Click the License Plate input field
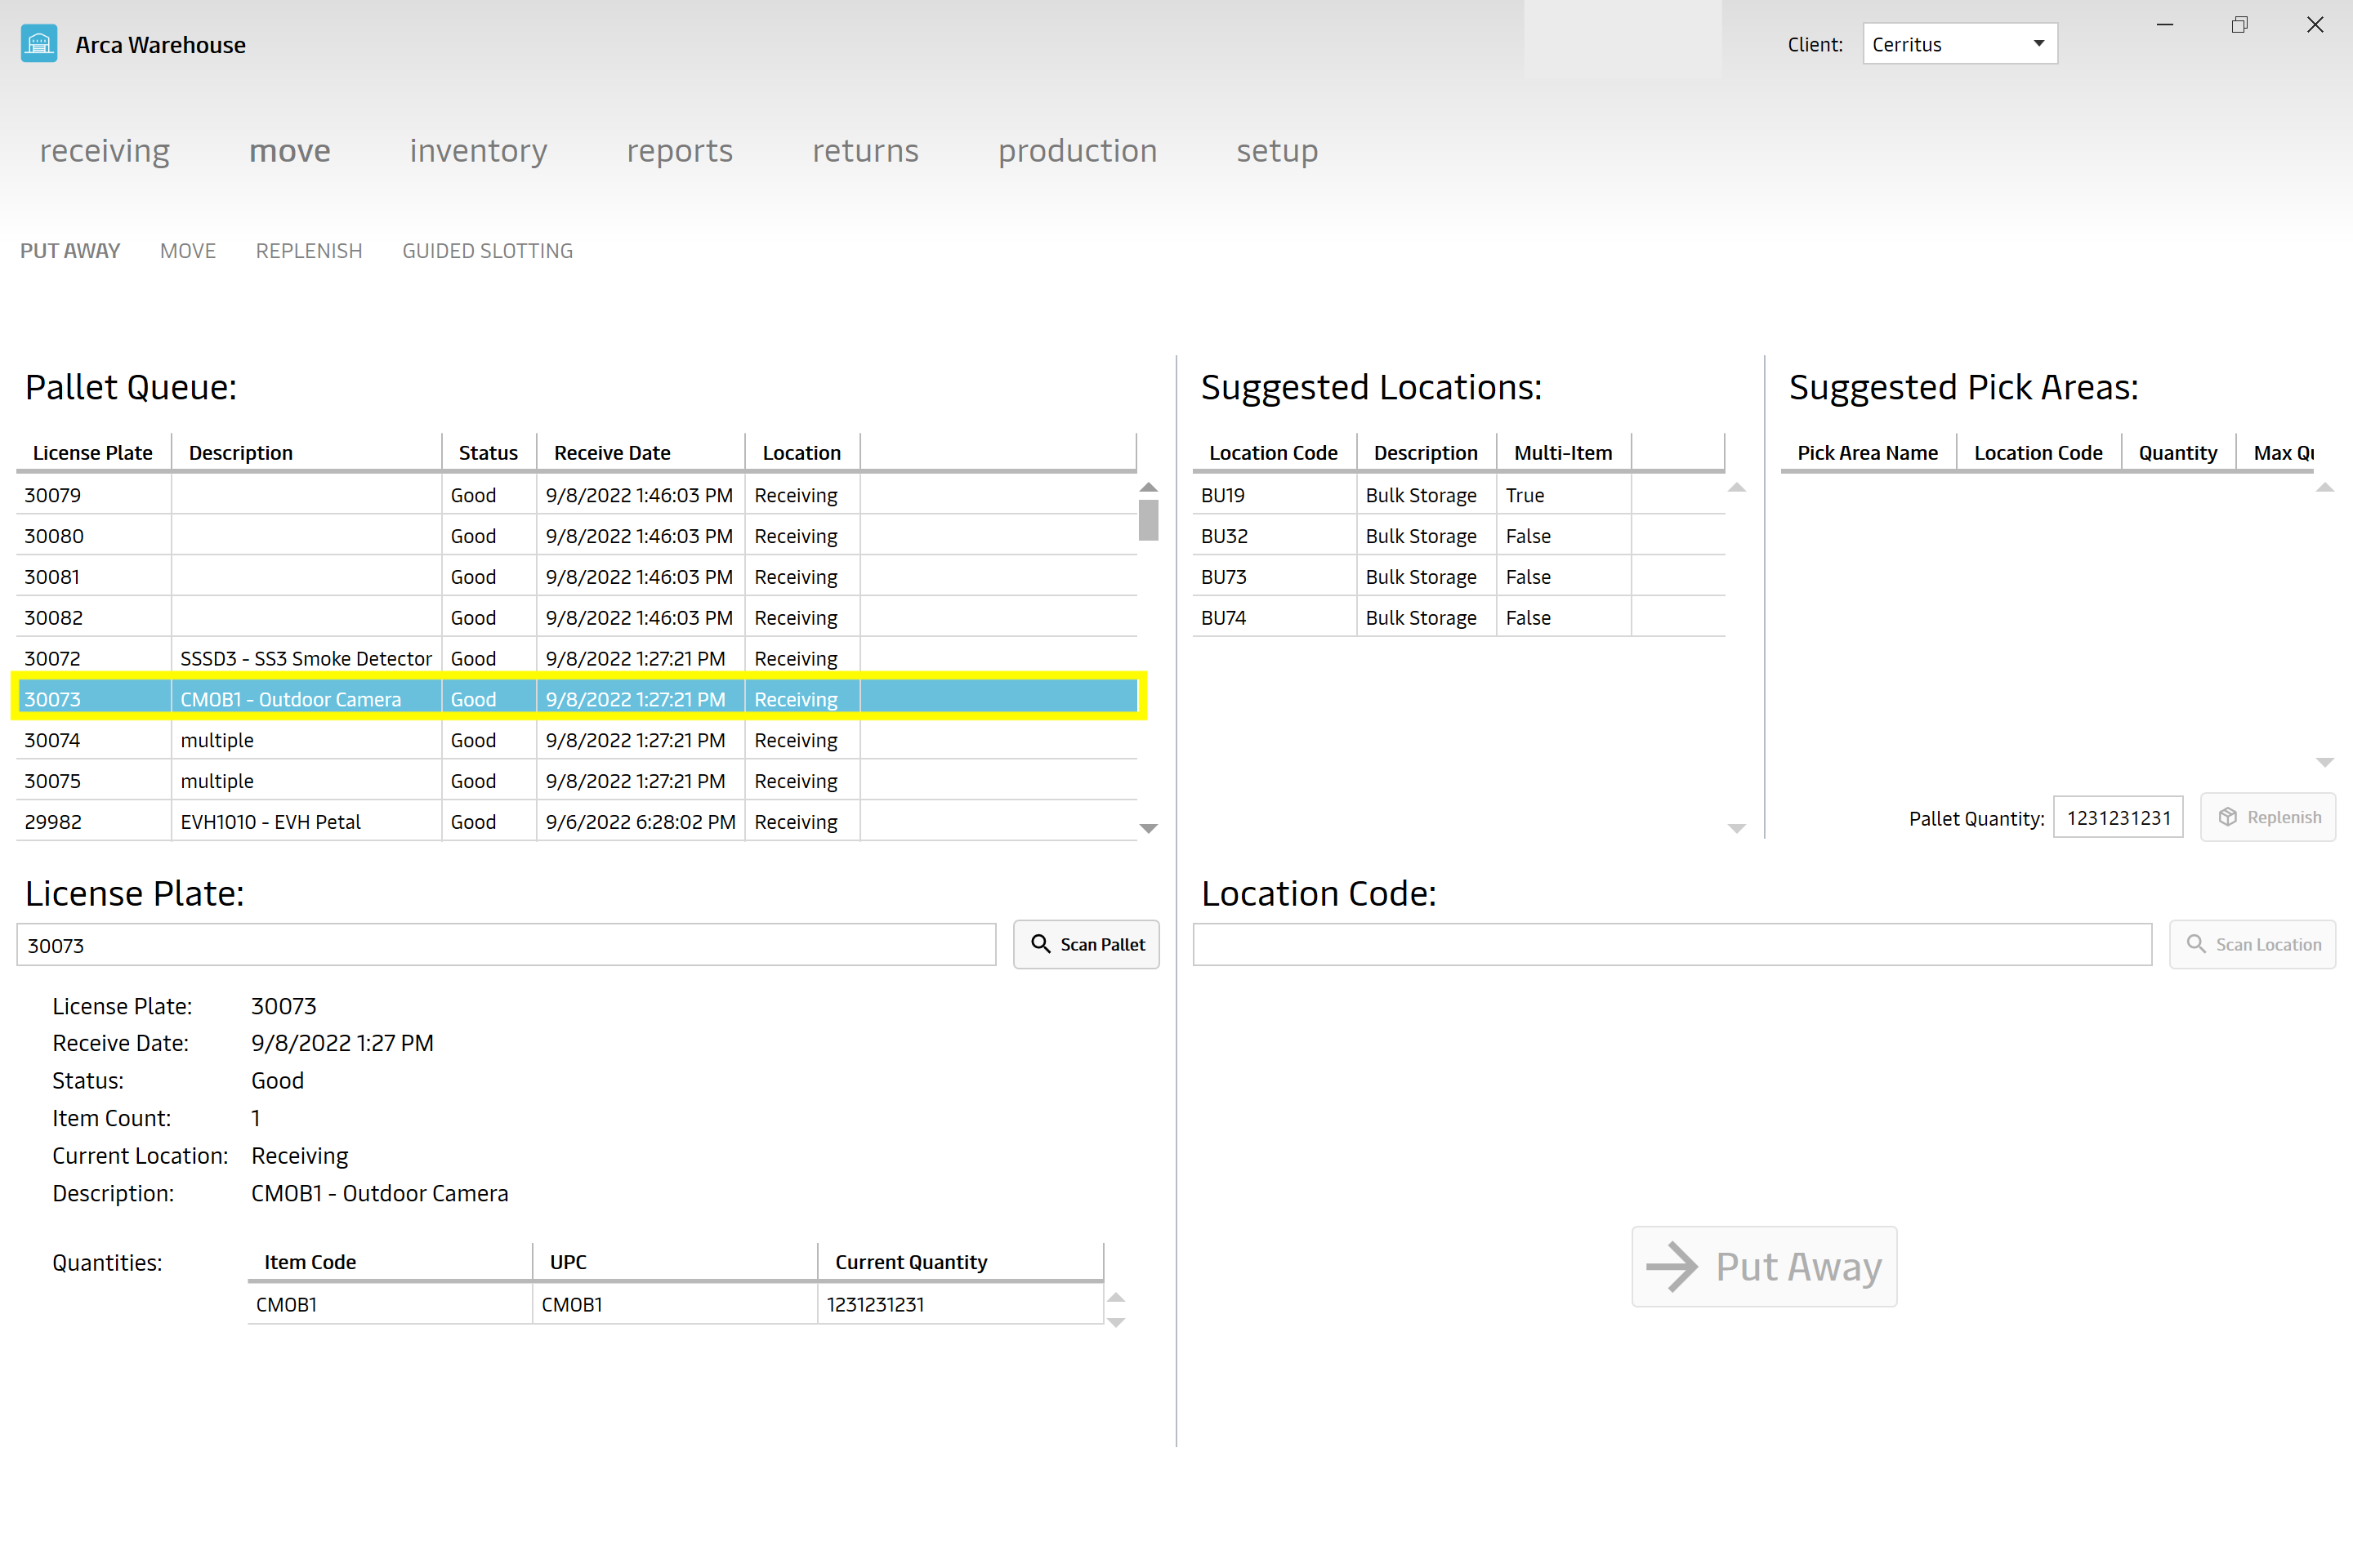 (507, 945)
